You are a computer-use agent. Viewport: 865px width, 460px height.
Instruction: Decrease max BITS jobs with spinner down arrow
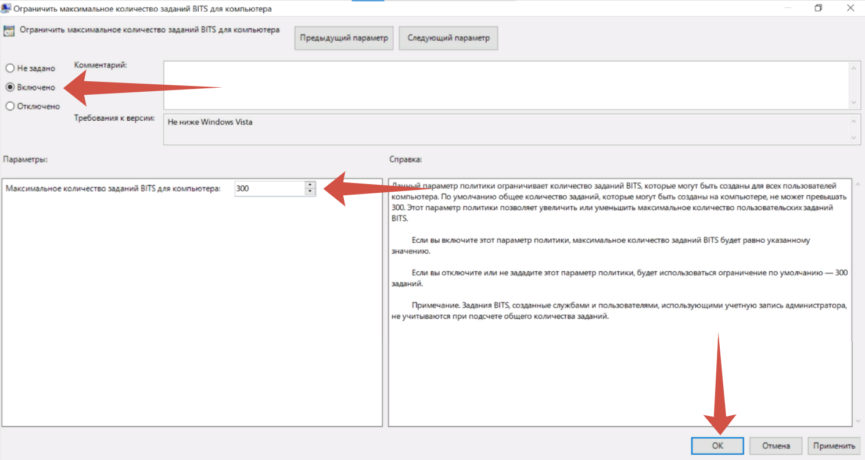[310, 192]
